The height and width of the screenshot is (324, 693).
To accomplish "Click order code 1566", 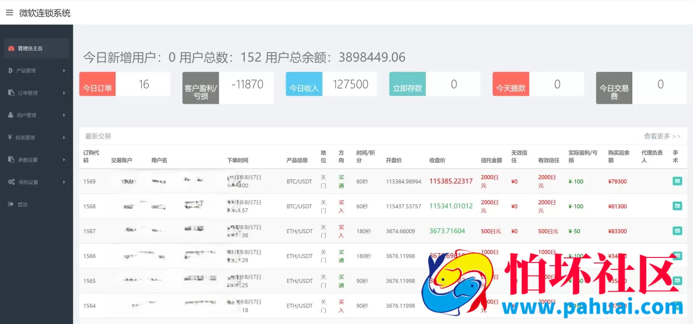I will (89, 256).
